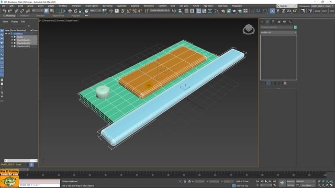This screenshot has width=335, height=188.
Task: Select the Bind to Space Warp icon
Action: [x=28, y=11]
